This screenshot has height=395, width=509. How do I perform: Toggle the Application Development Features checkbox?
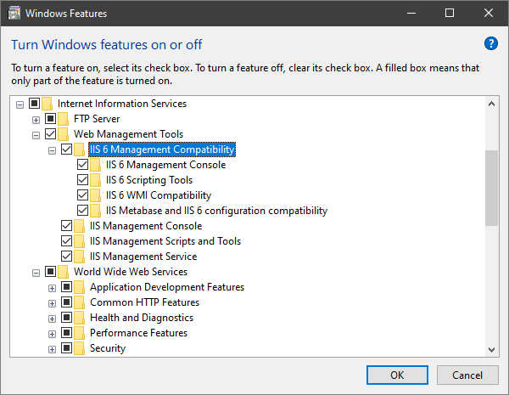[66, 287]
